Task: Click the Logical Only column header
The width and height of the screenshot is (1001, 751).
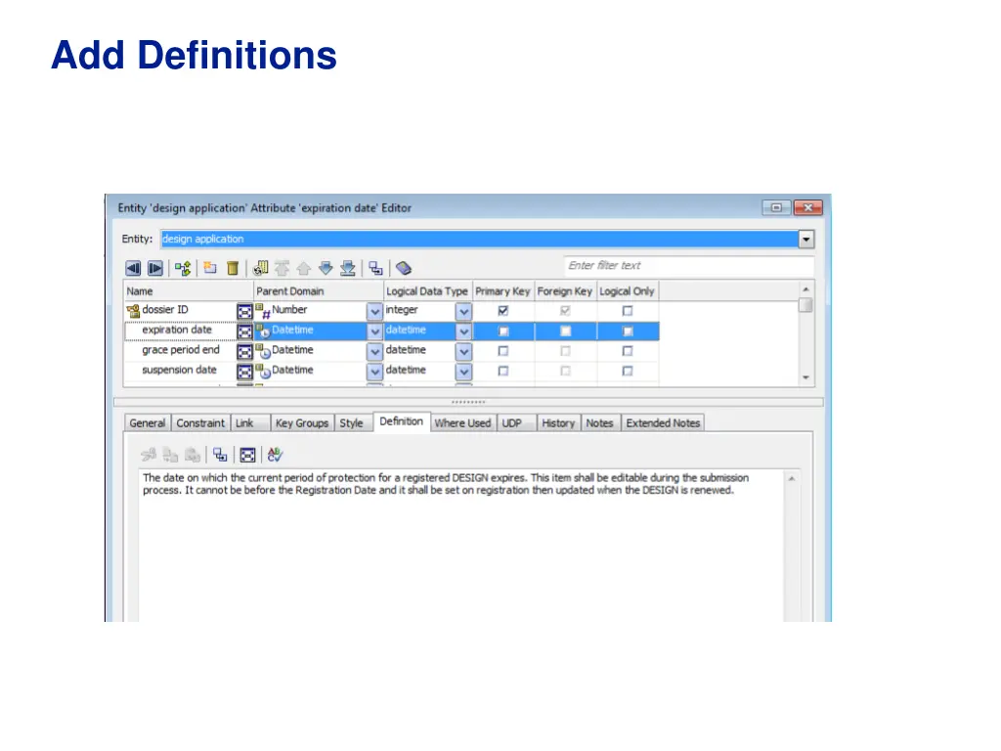Action: pyautogui.click(x=627, y=291)
